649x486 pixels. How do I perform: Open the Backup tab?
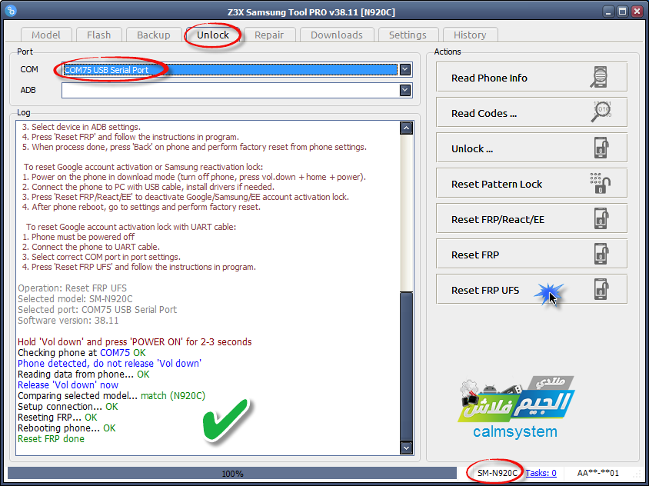click(x=154, y=35)
